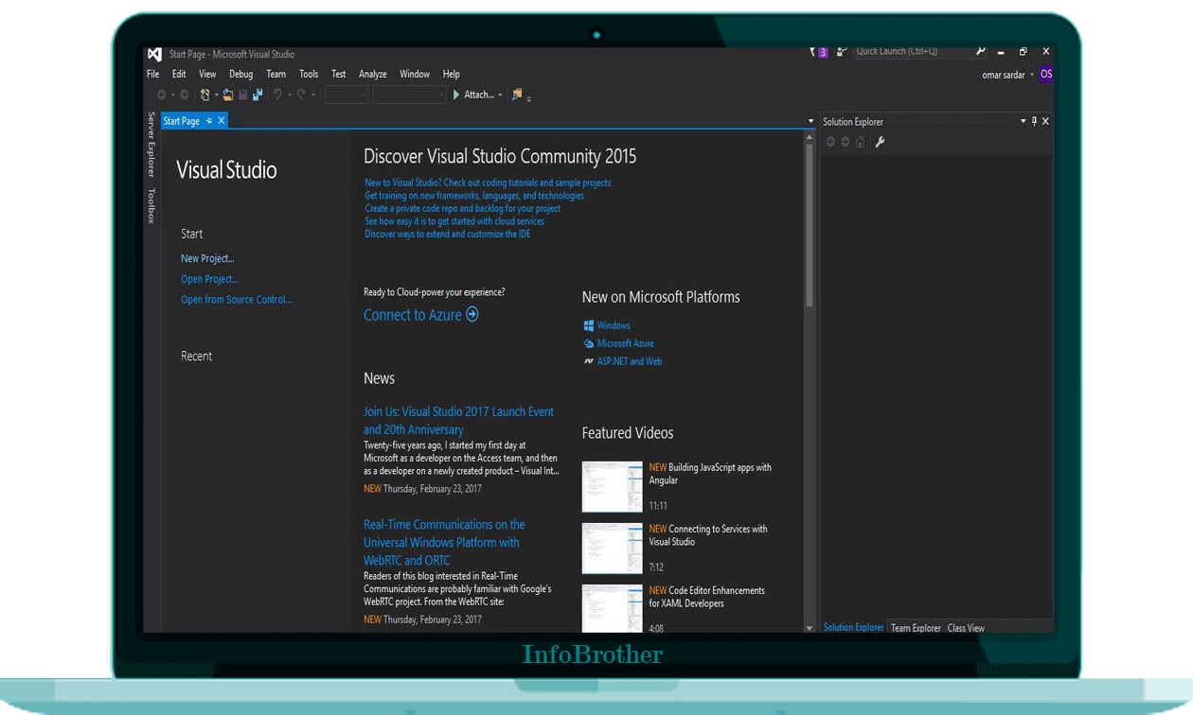Click Solution Explorer Home icon
The height and width of the screenshot is (715, 1193).
point(860,142)
